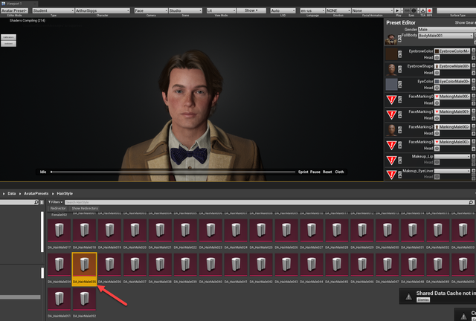The width and height of the screenshot is (476, 321).
Task: Toggle the Redirector filter chip
Action: click(x=58, y=209)
